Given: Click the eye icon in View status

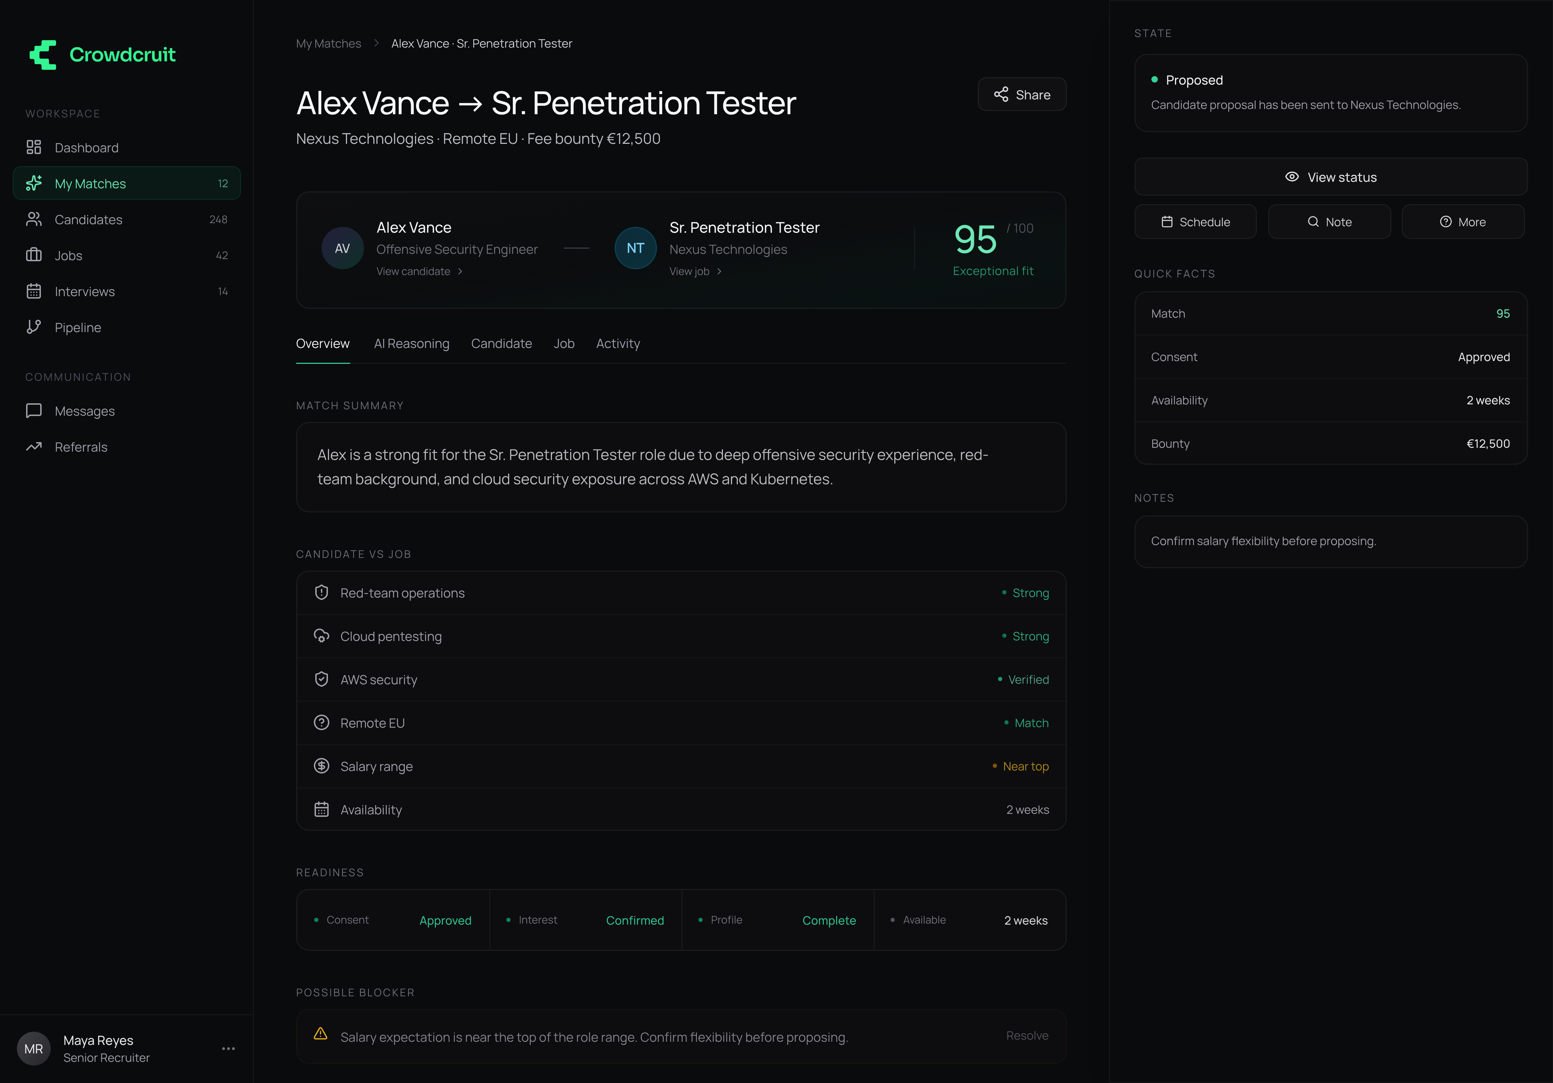Looking at the screenshot, I should (x=1292, y=176).
